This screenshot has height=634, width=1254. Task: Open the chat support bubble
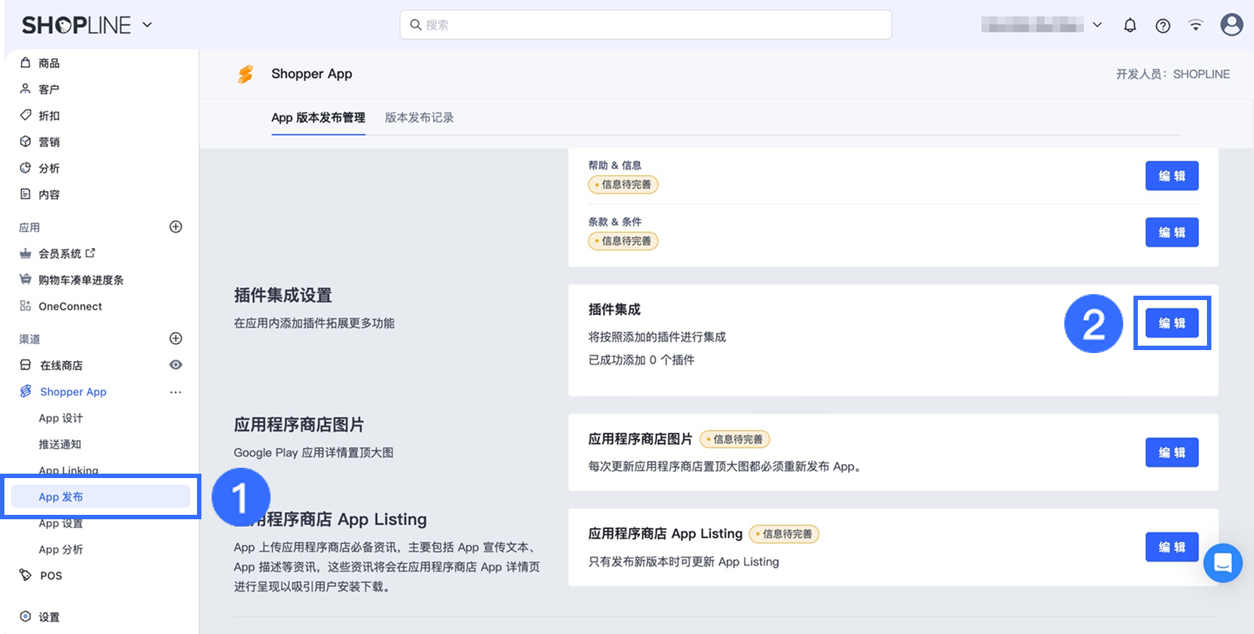(x=1223, y=563)
